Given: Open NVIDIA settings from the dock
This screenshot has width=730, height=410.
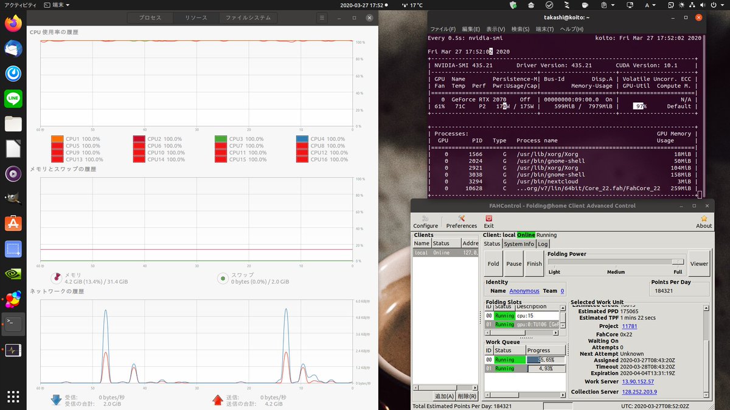Looking at the screenshot, I should click(13, 274).
